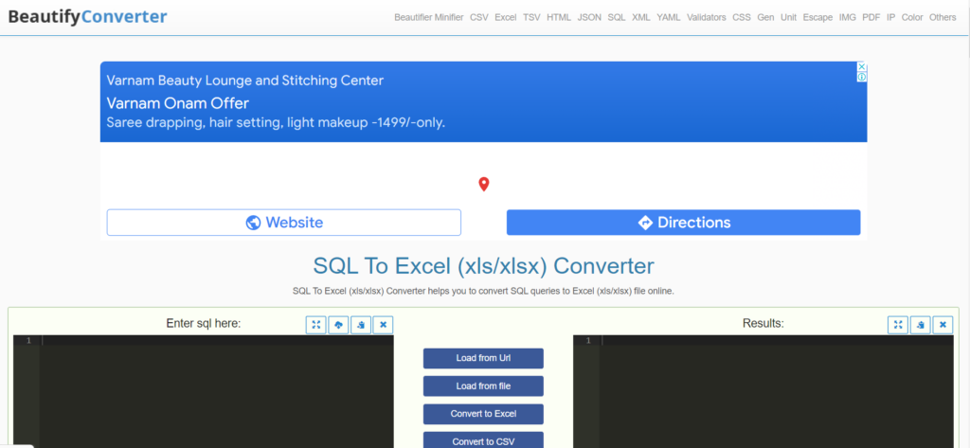
Task: Open the IP menu
Action: tap(890, 17)
